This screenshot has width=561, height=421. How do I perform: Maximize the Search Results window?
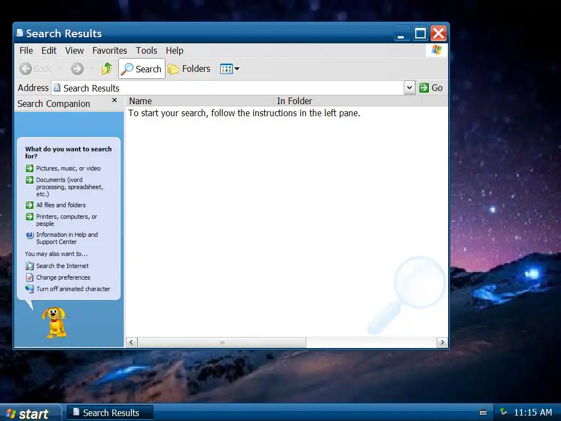[x=420, y=33]
